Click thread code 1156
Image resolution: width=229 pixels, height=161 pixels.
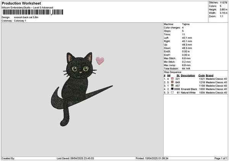pos(202,86)
